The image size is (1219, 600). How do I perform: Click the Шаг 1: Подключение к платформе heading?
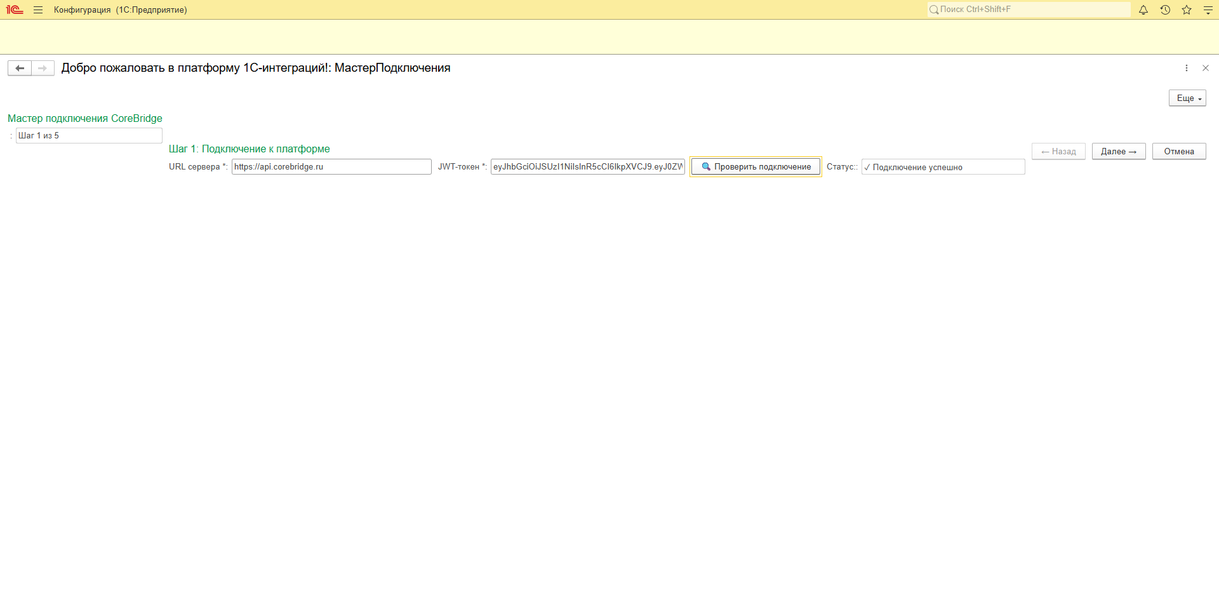coord(250,149)
